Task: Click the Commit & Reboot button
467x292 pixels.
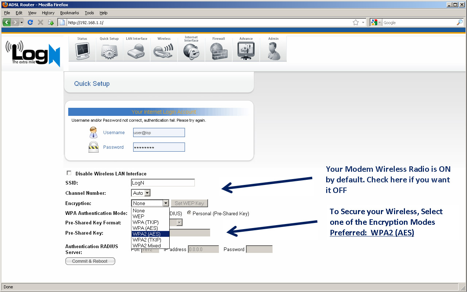Action: point(90,261)
